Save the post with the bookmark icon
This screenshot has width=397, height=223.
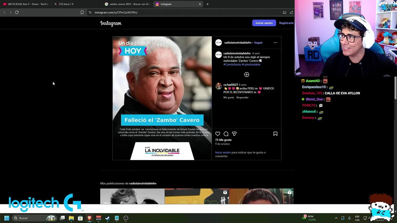click(275, 134)
